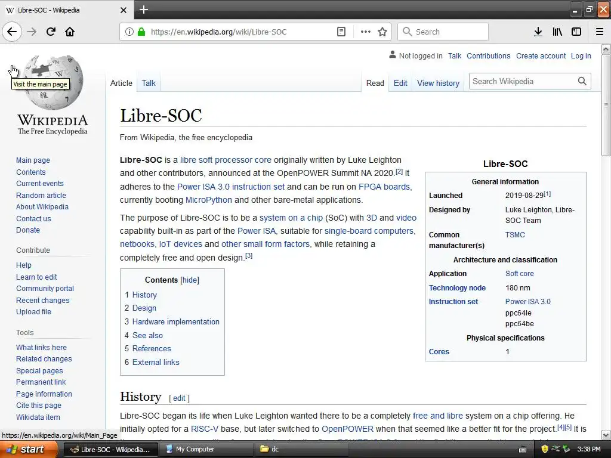Image resolution: width=611 pixels, height=458 pixels.
Task: Click the on-screen keyboard tray icon
Action: click(523, 450)
